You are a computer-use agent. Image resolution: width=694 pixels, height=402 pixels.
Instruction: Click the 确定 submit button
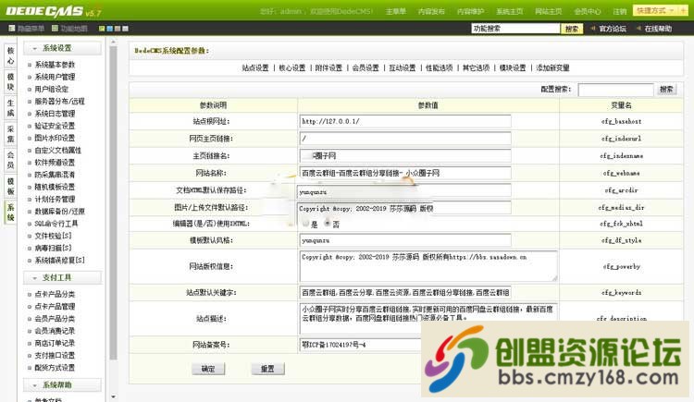208,369
